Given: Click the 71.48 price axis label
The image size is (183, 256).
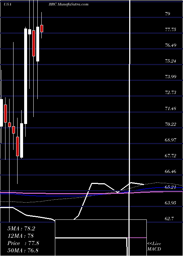Looking at the screenshot, I should (171, 108).
